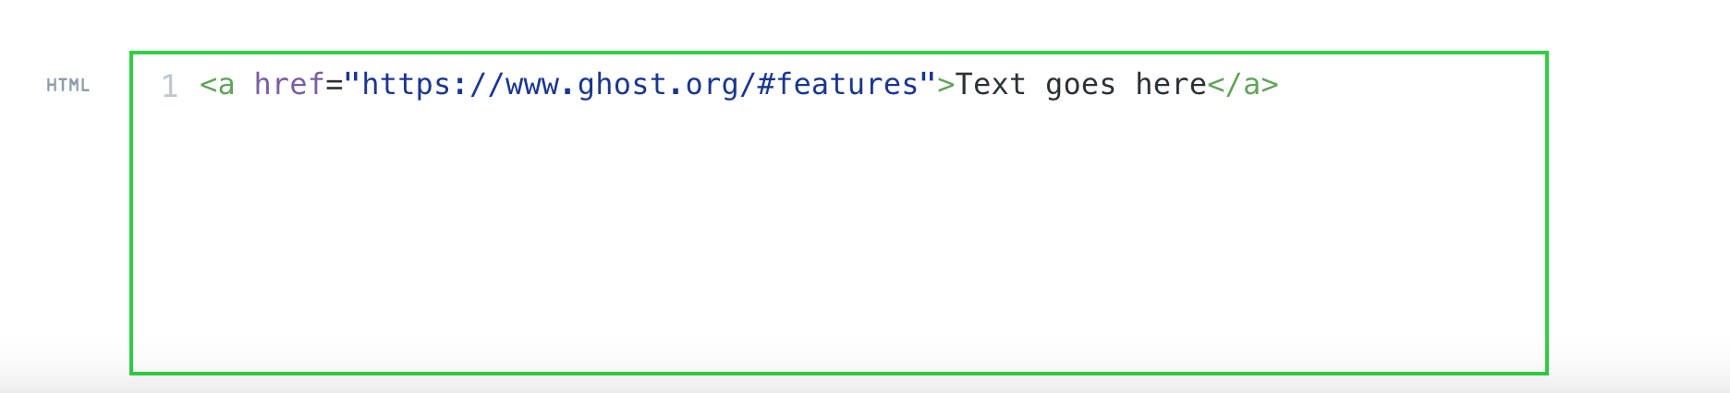1730x393 pixels.
Task: Place cursor on the opening <a tag
Action: tap(217, 85)
